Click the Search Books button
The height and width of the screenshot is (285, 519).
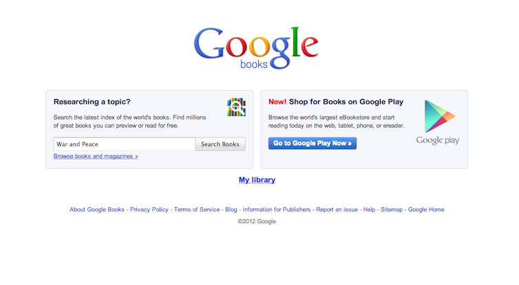coord(220,144)
